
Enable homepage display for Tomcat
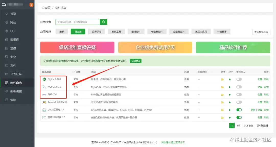point(239,102)
